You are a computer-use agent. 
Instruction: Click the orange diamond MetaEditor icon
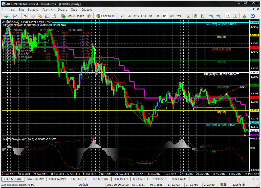(89, 16)
